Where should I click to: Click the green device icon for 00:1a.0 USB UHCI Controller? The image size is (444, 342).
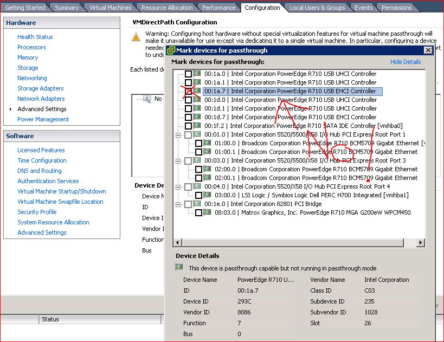click(197, 74)
